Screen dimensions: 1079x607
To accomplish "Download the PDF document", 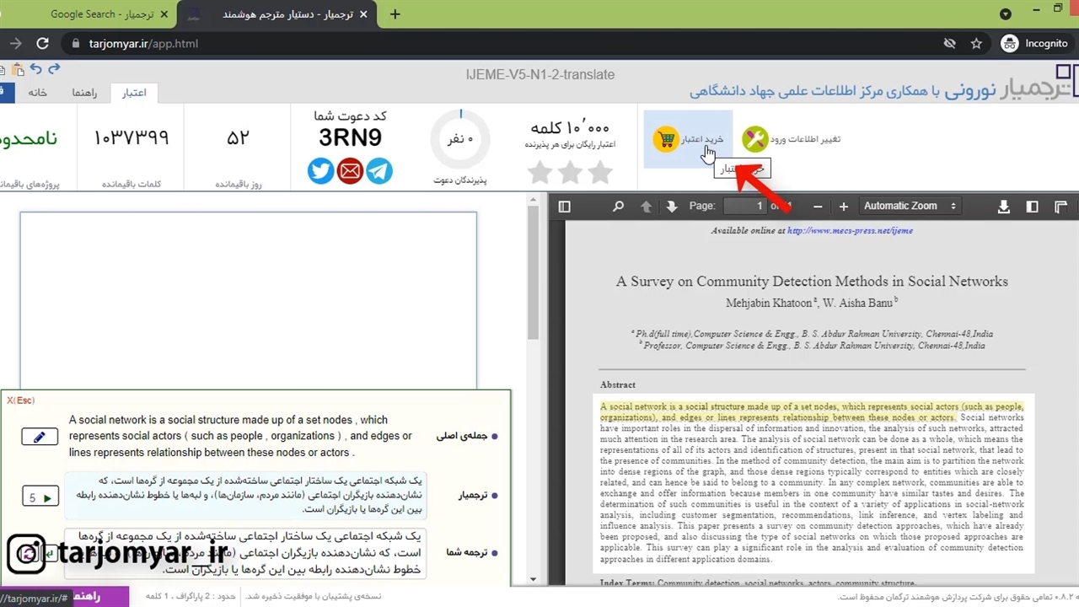I will click(1003, 207).
